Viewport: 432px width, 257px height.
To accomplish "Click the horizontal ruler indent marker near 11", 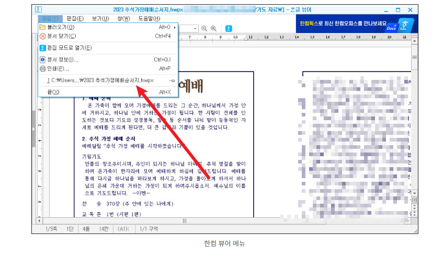I will (x=246, y=39).
